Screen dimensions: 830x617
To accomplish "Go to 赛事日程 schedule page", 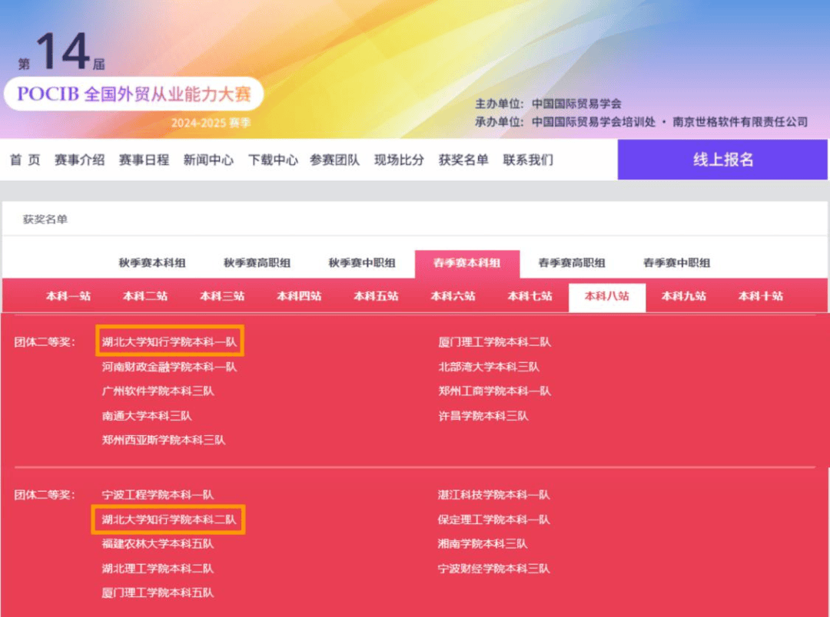I will pyautogui.click(x=144, y=160).
